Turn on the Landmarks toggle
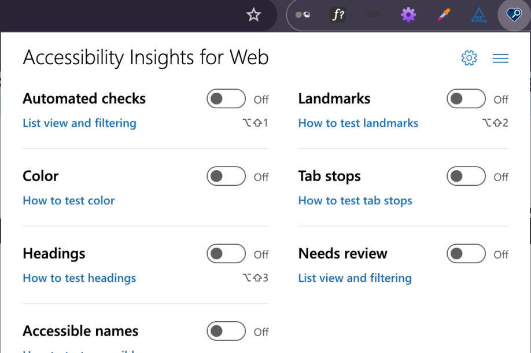Image resolution: width=531 pixels, height=353 pixels. [466, 98]
